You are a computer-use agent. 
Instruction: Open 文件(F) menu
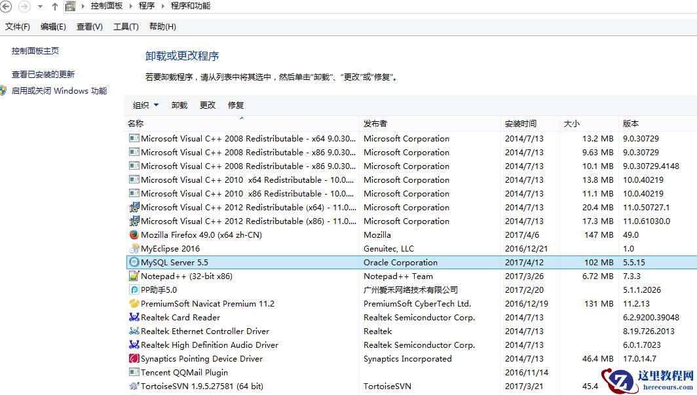coord(17,27)
